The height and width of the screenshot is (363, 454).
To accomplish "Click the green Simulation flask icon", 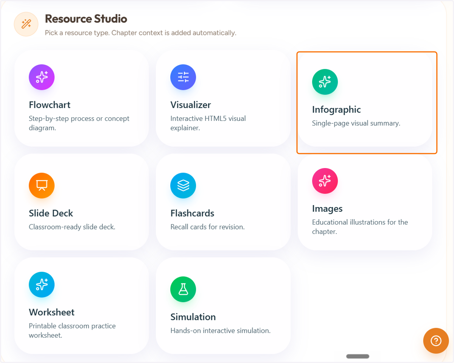I will tap(183, 289).
